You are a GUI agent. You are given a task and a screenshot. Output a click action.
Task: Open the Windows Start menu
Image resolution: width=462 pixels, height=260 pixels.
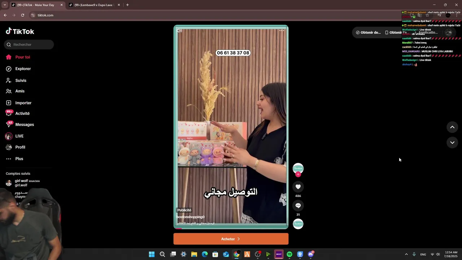coord(152,254)
